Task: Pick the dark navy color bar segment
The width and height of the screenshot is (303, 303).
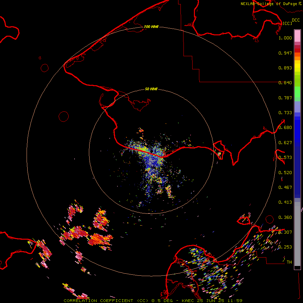Action: coord(297,172)
